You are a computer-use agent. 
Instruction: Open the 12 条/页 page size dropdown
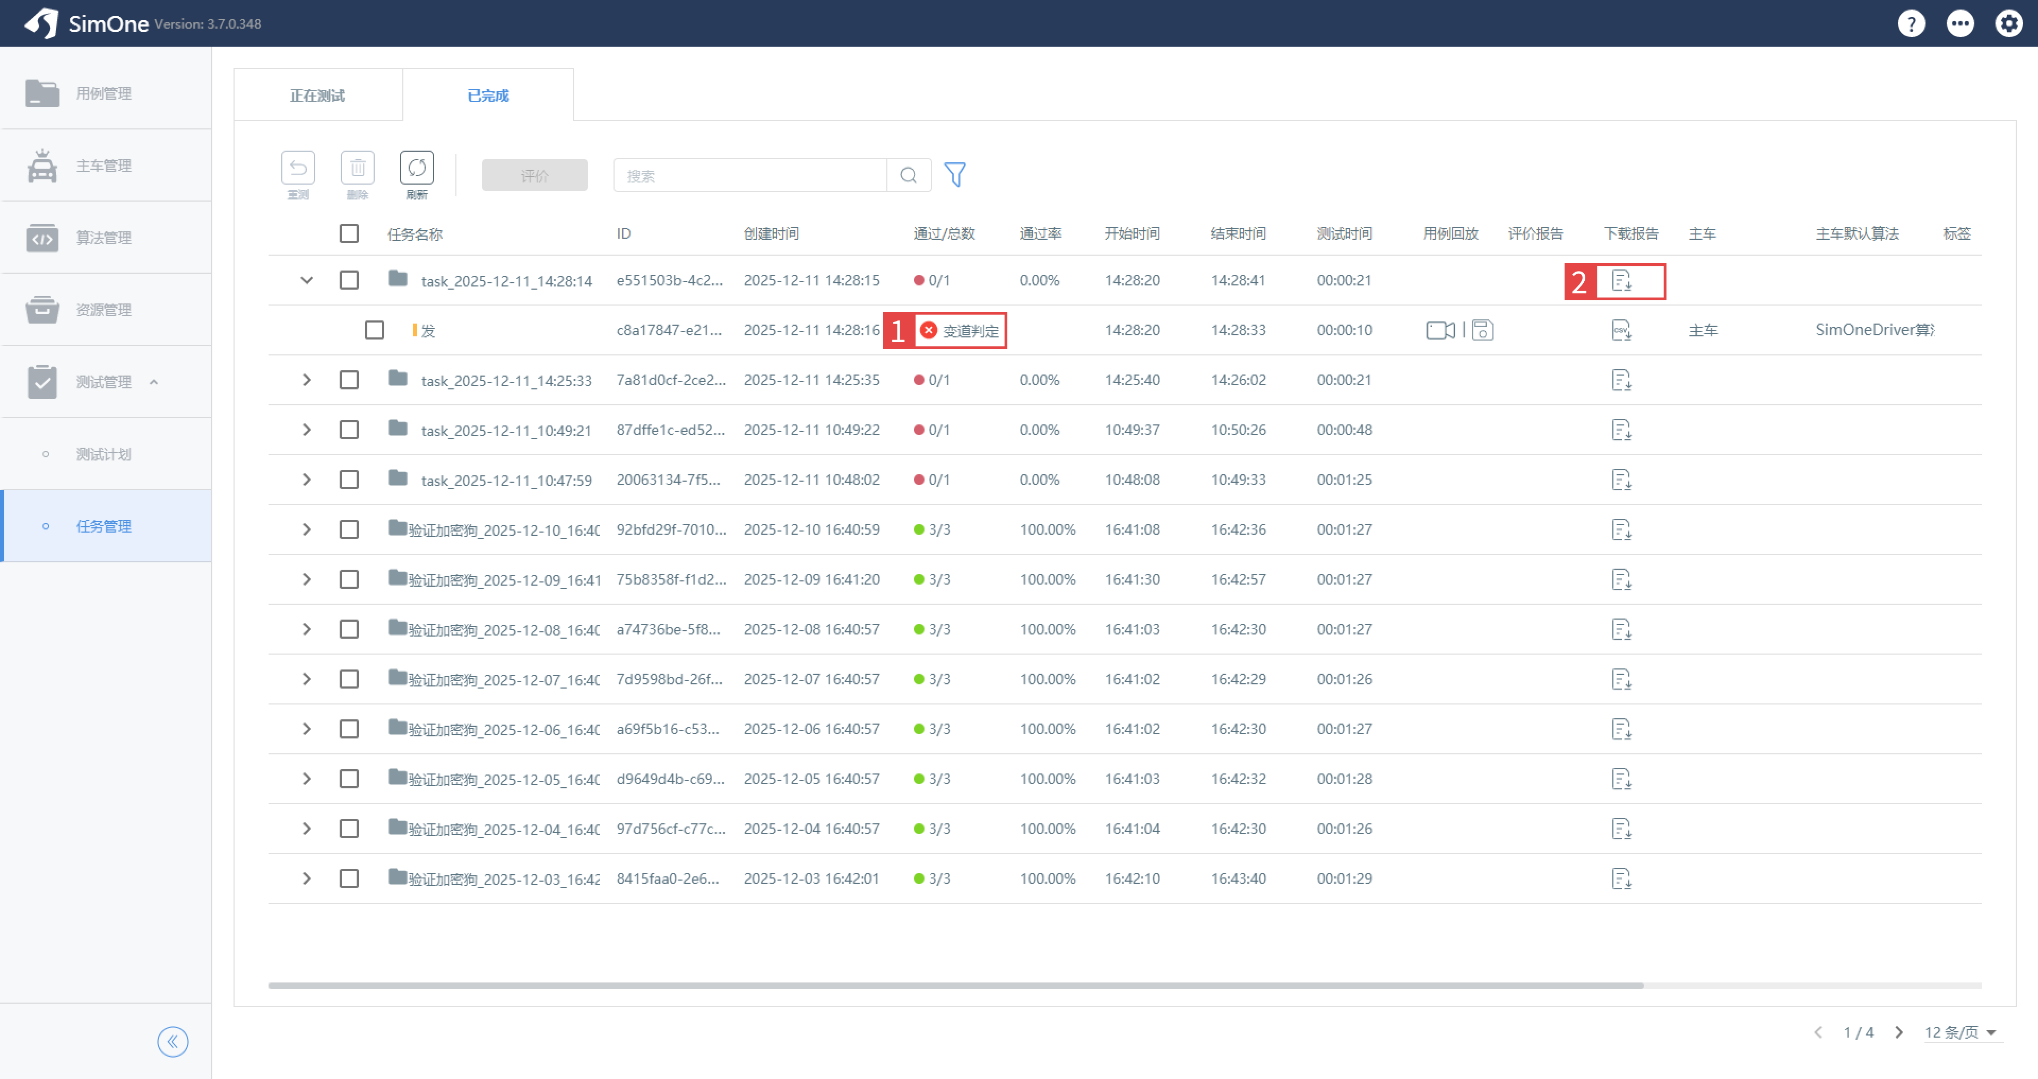pyautogui.click(x=1961, y=1032)
